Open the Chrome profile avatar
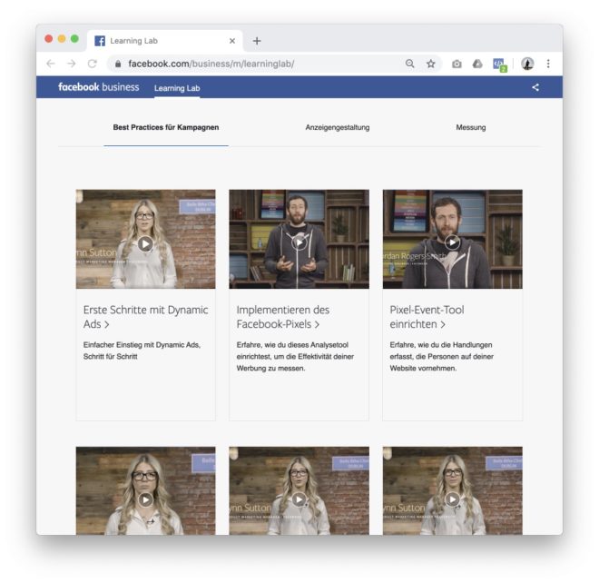Viewport: 599px width, 583px height. coord(527,64)
